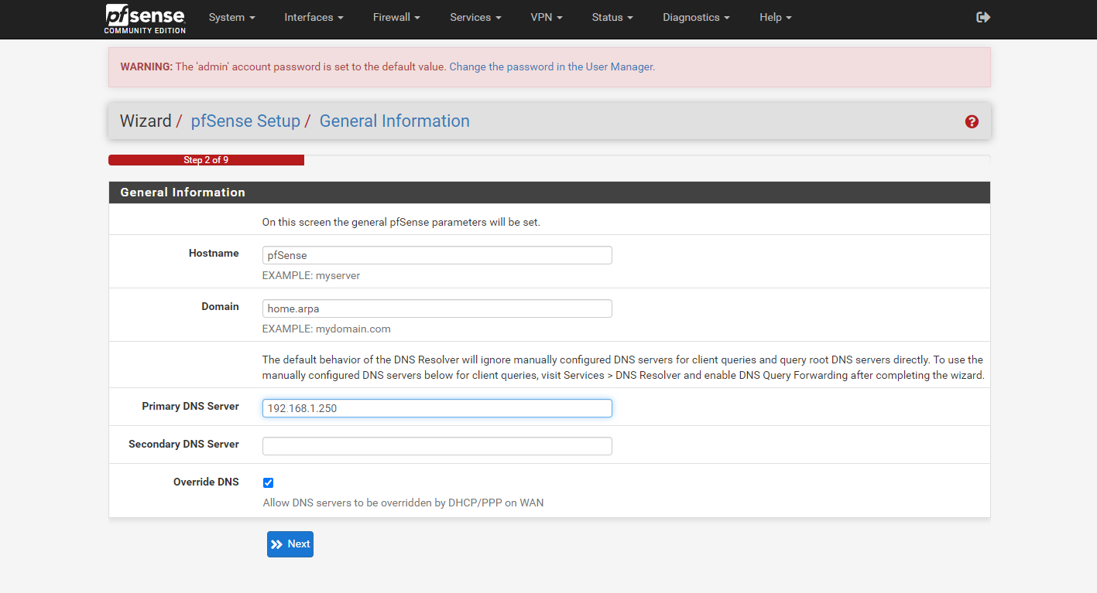Screen dimensions: 1097x593
Task: Click the logout arrow icon
Action: pyautogui.click(x=983, y=17)
